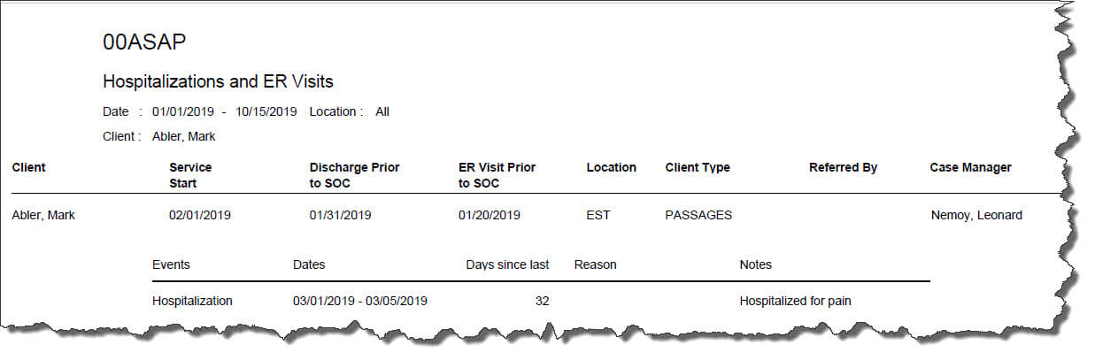Select client name Abler, Mark in table row
The width and height of the screenshot is (1095, 360).
pos(43,215)
